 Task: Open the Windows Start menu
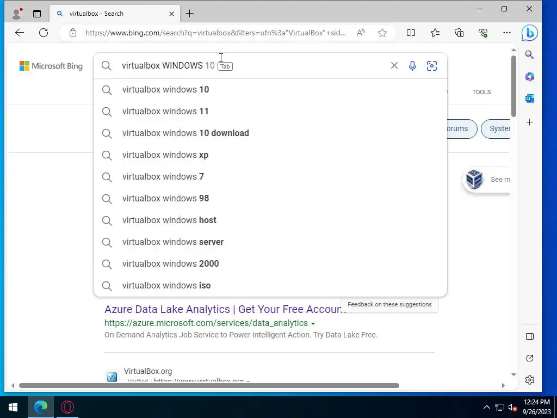[13, 407]
